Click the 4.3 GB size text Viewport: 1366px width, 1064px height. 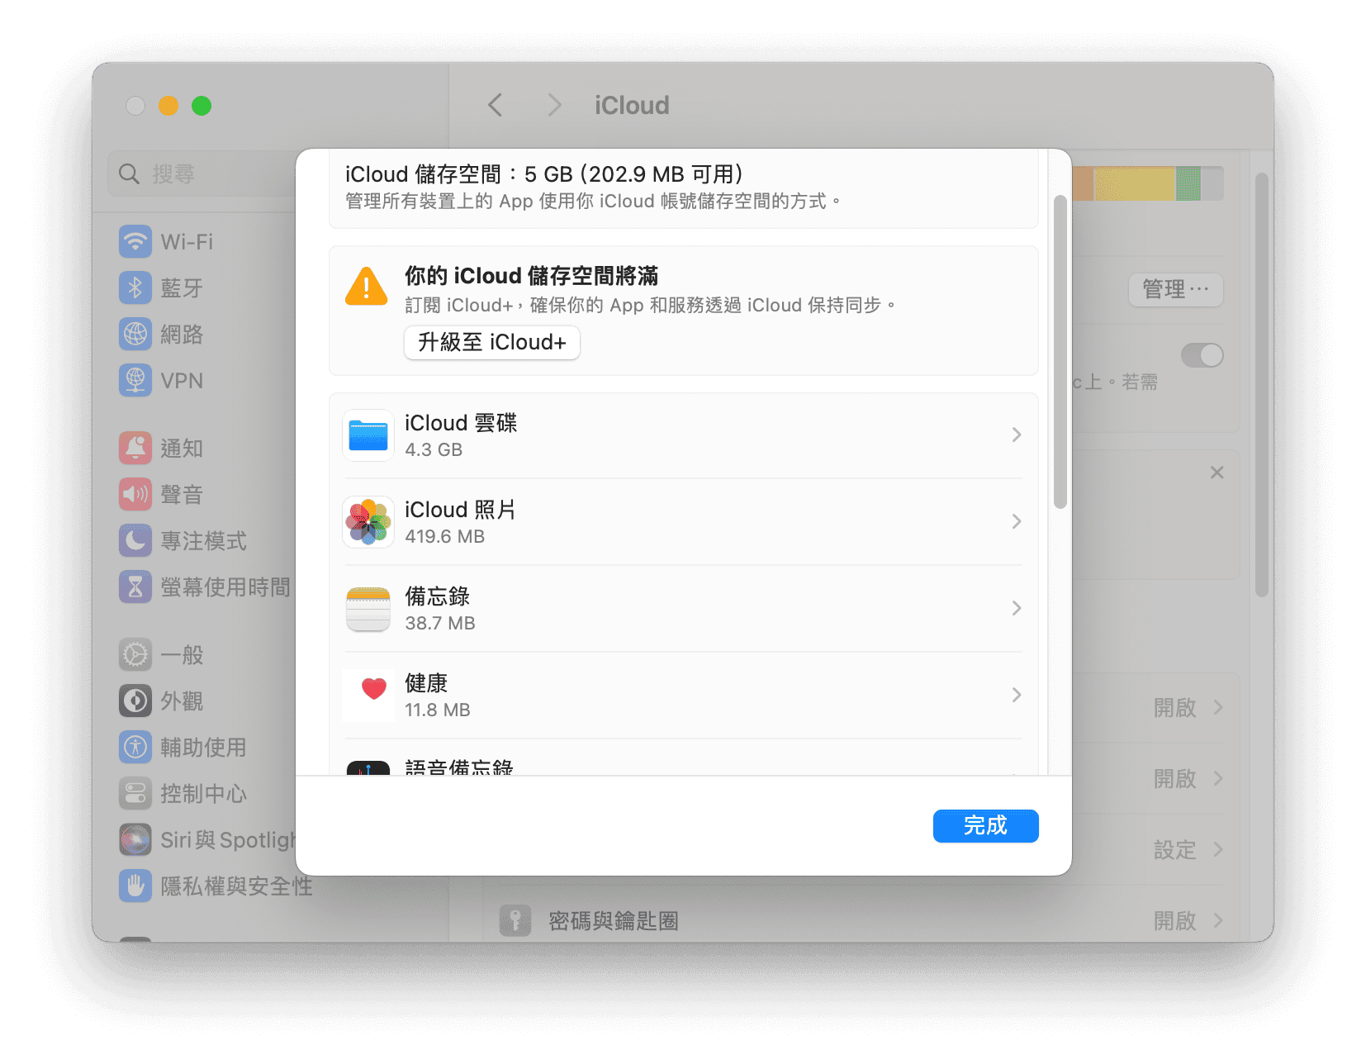[x=434, y=449]
